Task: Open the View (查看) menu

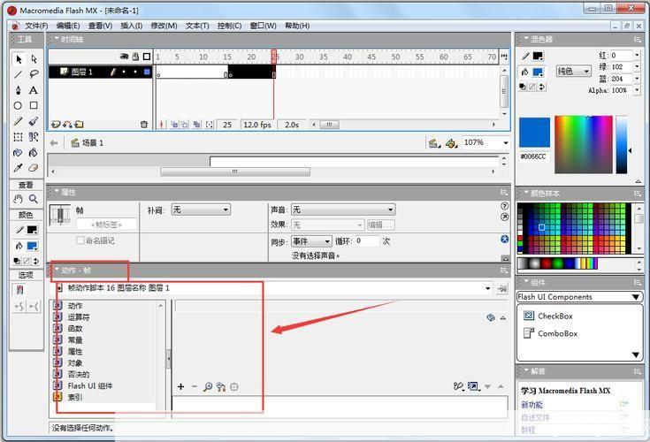Action: 100,26
